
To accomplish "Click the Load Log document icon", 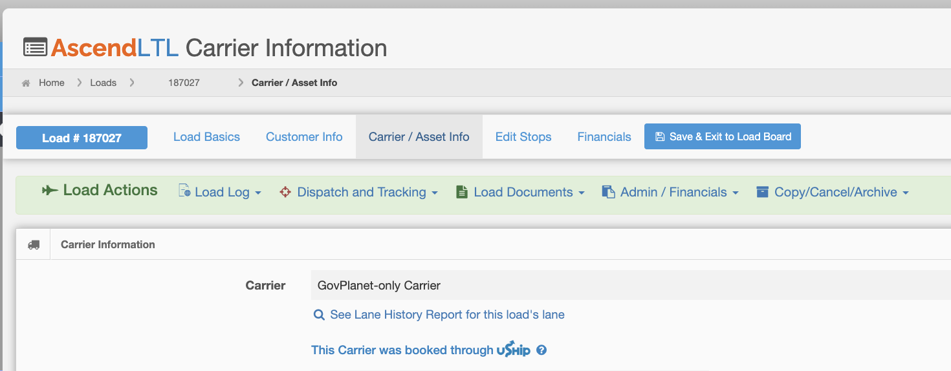I will [184, 191].
